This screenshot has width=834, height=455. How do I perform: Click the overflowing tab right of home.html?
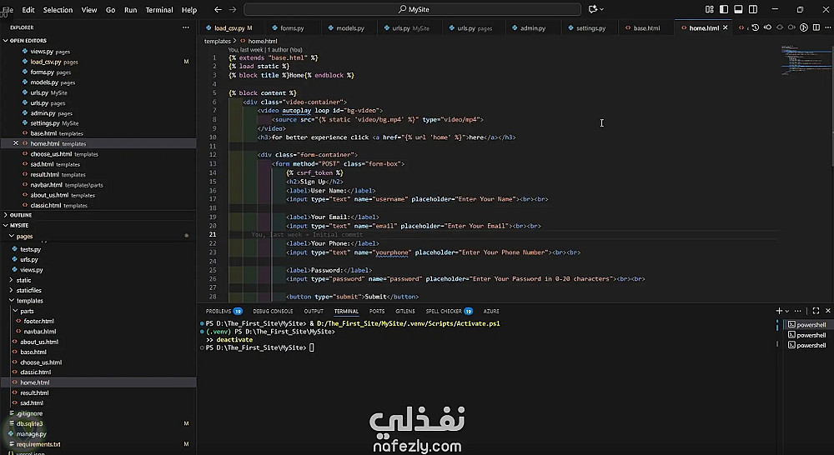(742, 27)
